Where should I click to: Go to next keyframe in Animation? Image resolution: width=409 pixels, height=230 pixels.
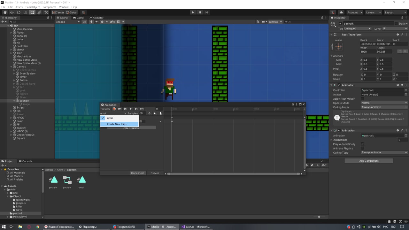tap(136, 109)
